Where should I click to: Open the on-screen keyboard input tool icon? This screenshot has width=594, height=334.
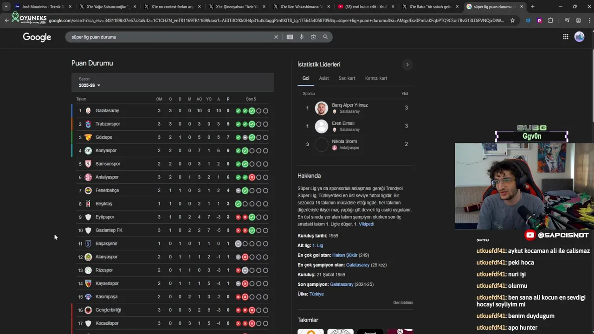(290, 37)
